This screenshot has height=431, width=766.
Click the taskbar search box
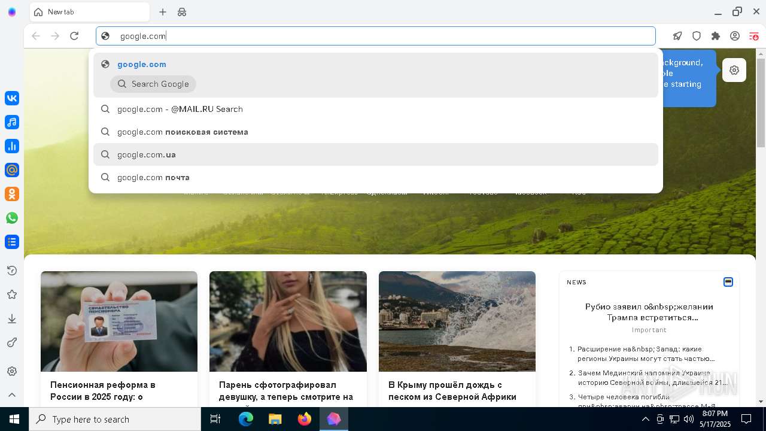[x=115, y=419]
